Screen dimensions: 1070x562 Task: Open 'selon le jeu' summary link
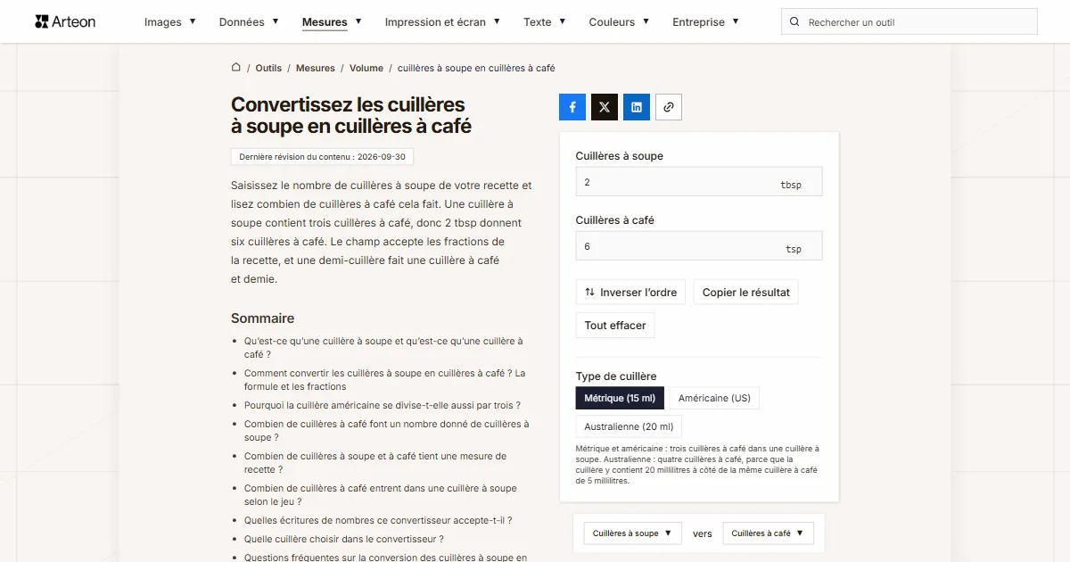[381, 495]
